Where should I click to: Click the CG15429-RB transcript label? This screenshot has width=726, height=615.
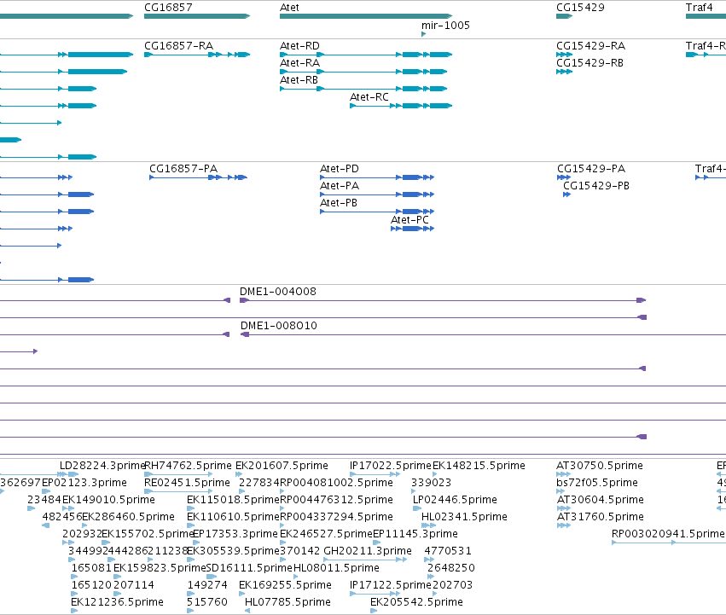tap(590, 63)
